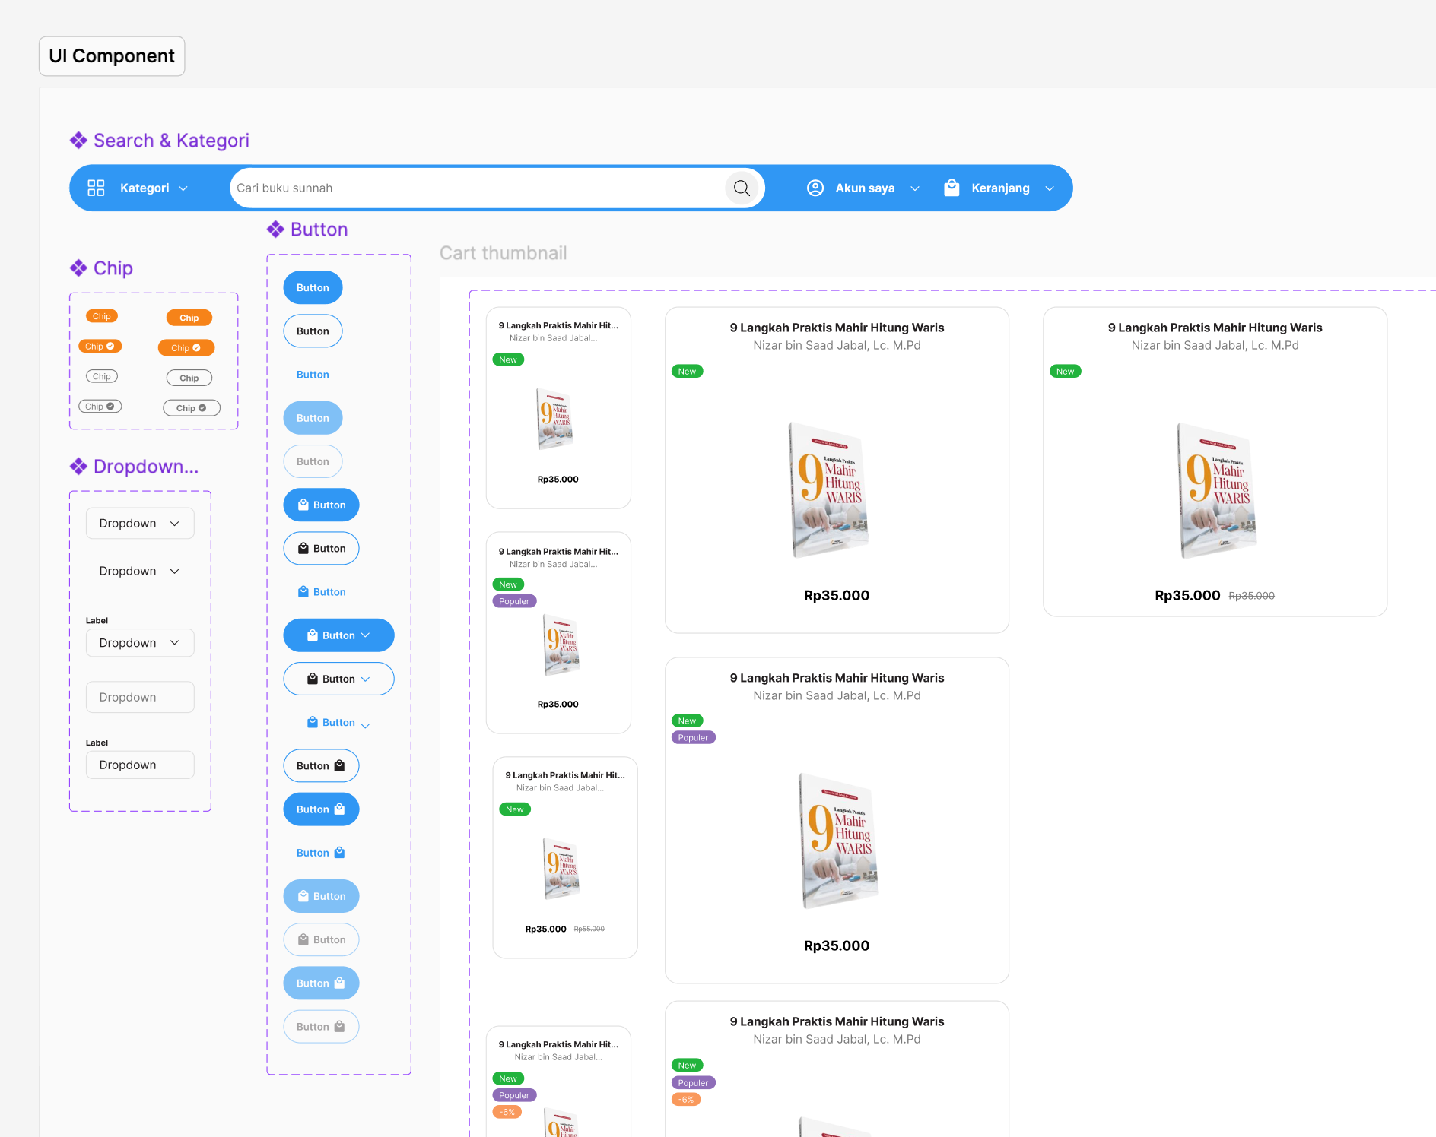Select the UI Component tab

111,55
